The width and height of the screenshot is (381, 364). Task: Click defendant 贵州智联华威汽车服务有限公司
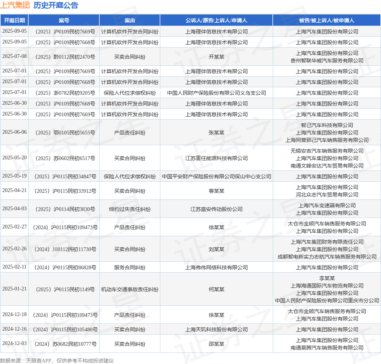(327, 61)
